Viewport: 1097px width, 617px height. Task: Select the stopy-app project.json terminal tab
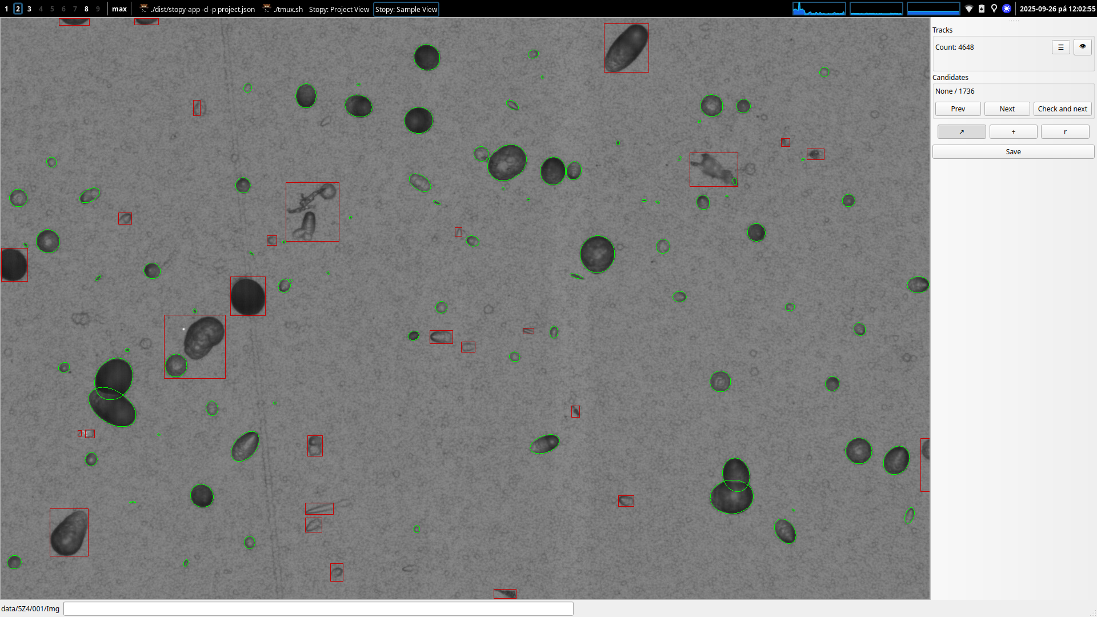tap(198, 9)
